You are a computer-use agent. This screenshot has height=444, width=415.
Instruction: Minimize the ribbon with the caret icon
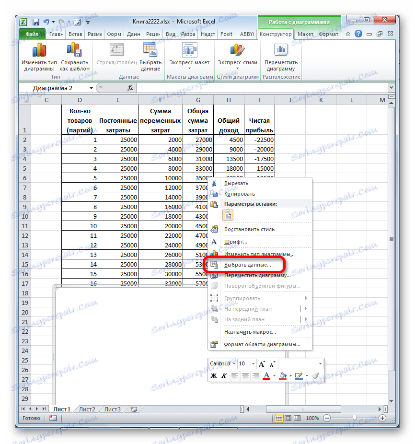point(348,34)
